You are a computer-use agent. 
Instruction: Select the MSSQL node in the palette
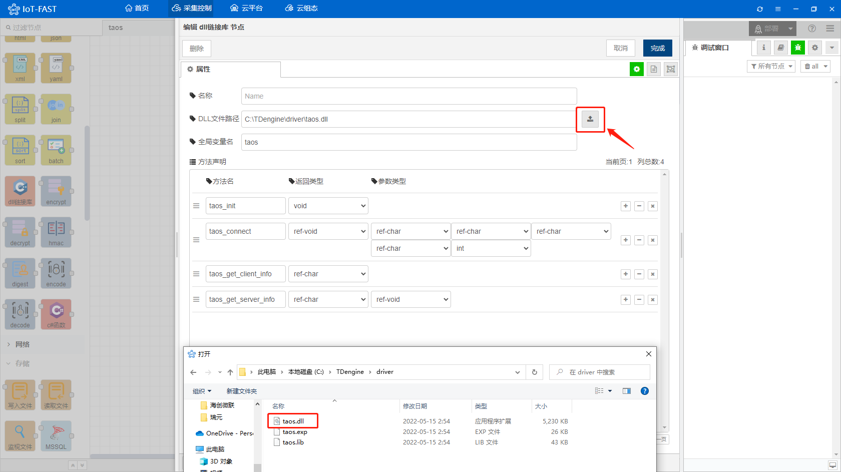pyautogui.click(x=56, y=436)
